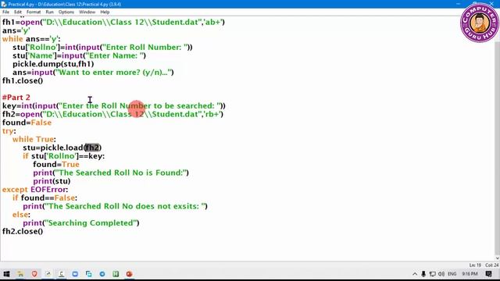Viewport: 500px width, 281px height.
Task: Click the 'while True:' line
Action: pyautogui.click(x=34, y=139)
